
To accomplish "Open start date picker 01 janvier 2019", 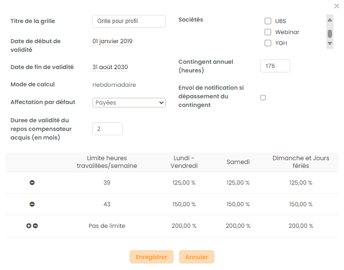I will click(x=112, y=41).
